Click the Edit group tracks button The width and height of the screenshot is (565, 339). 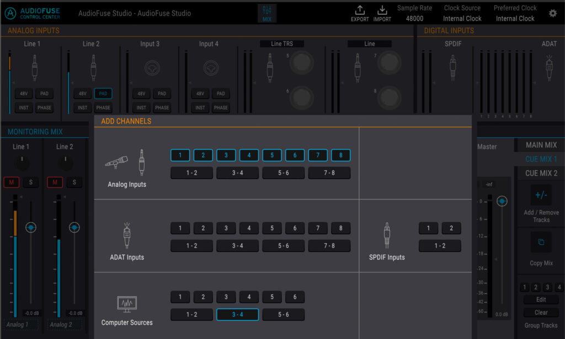(x=541, y=299)
